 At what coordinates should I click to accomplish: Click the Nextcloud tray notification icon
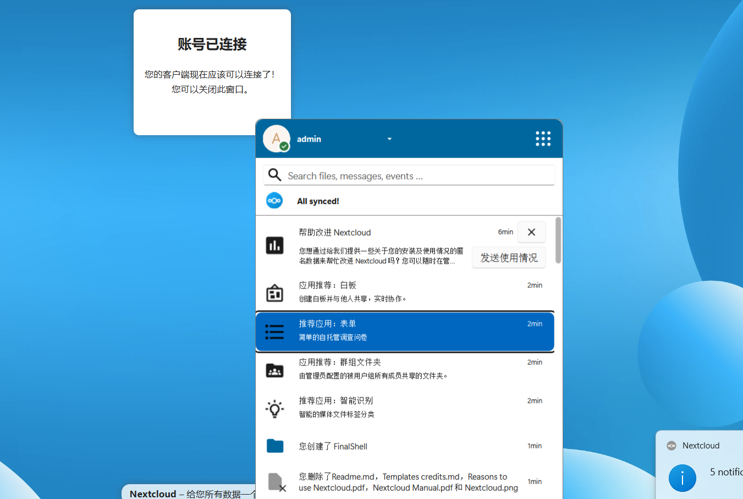[672, 445]
